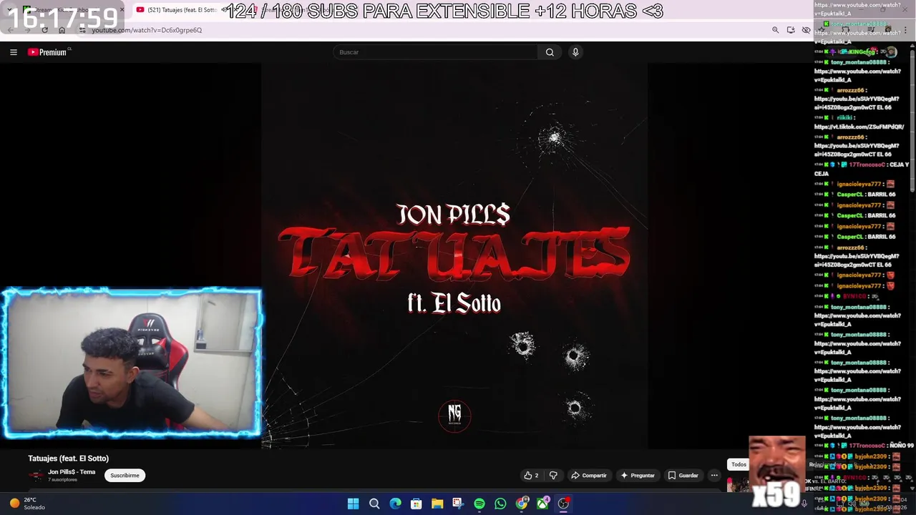This screenshot has height=515, width=916.
Task: Open Google Chrome from taskbar
Action: point(522,504)
